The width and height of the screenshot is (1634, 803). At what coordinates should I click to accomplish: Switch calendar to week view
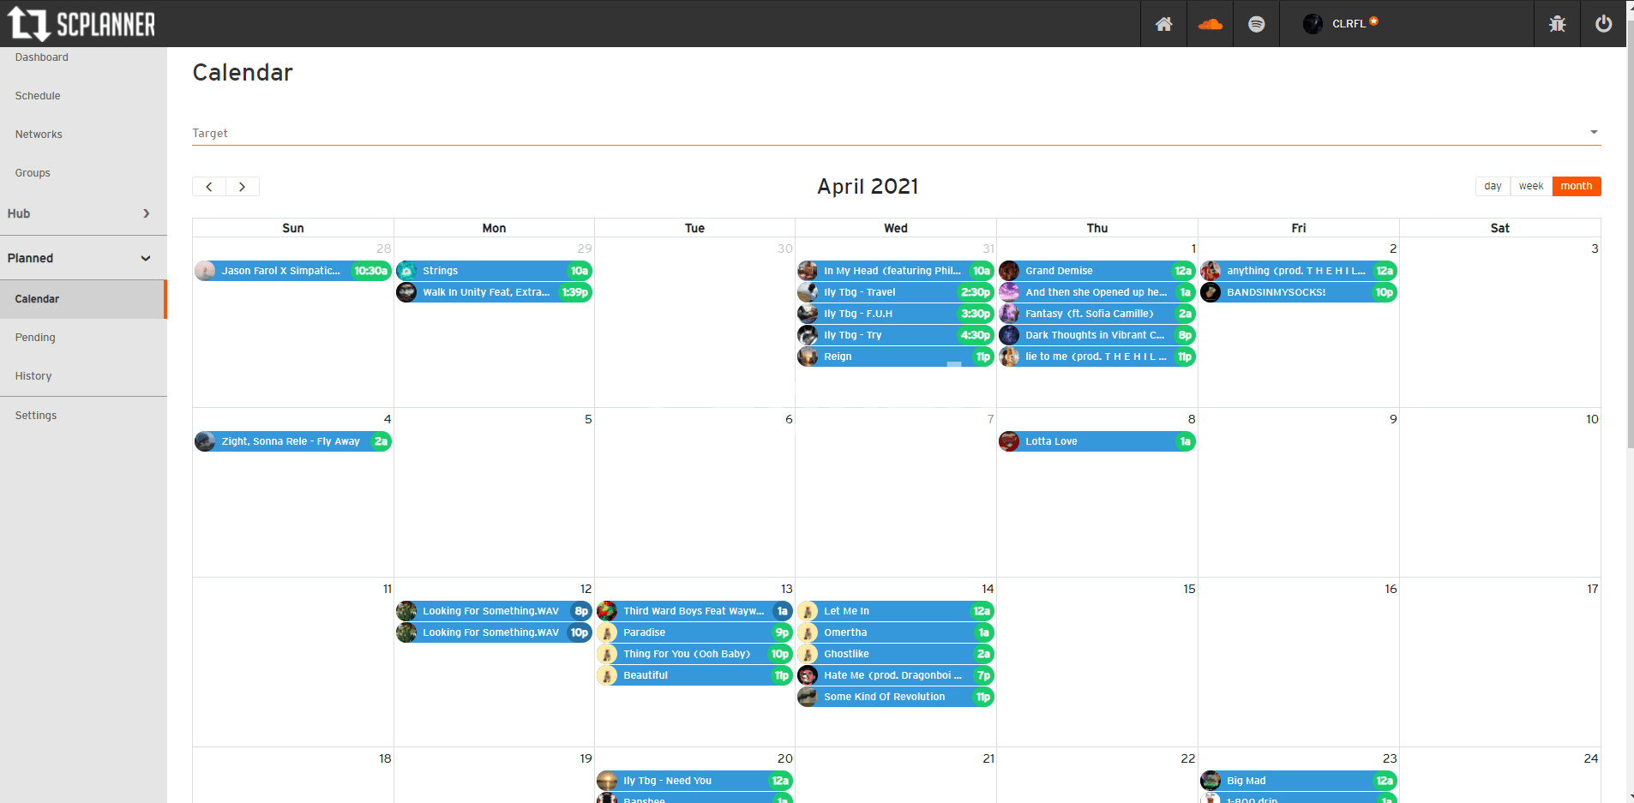1530,186
